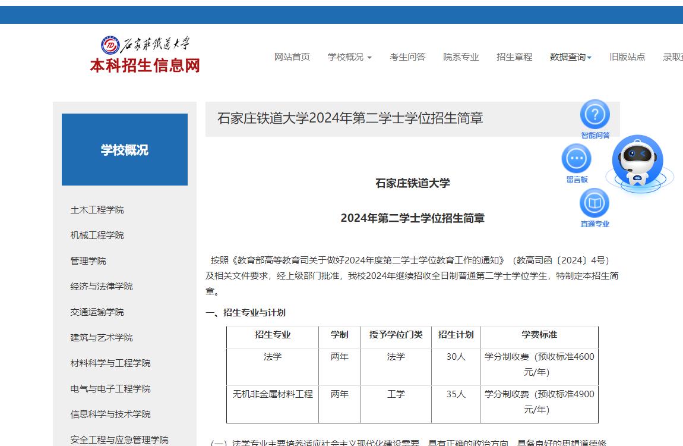Open 管理学院 in sidebar

click(88, 260)
